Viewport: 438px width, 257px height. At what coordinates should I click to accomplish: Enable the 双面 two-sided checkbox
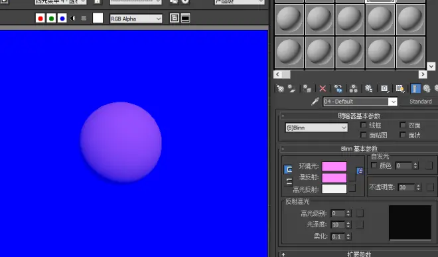click(x=403, y=125)
